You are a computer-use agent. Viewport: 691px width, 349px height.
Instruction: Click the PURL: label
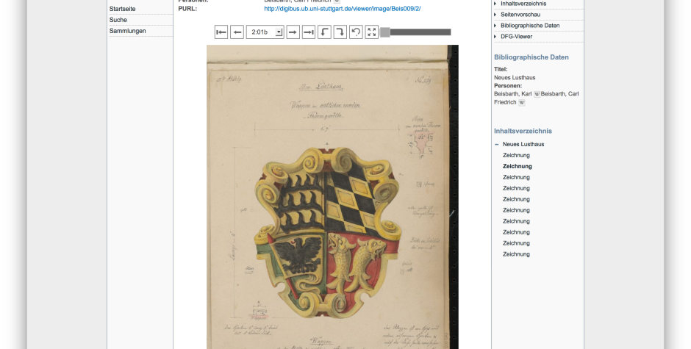click(187, 8)
